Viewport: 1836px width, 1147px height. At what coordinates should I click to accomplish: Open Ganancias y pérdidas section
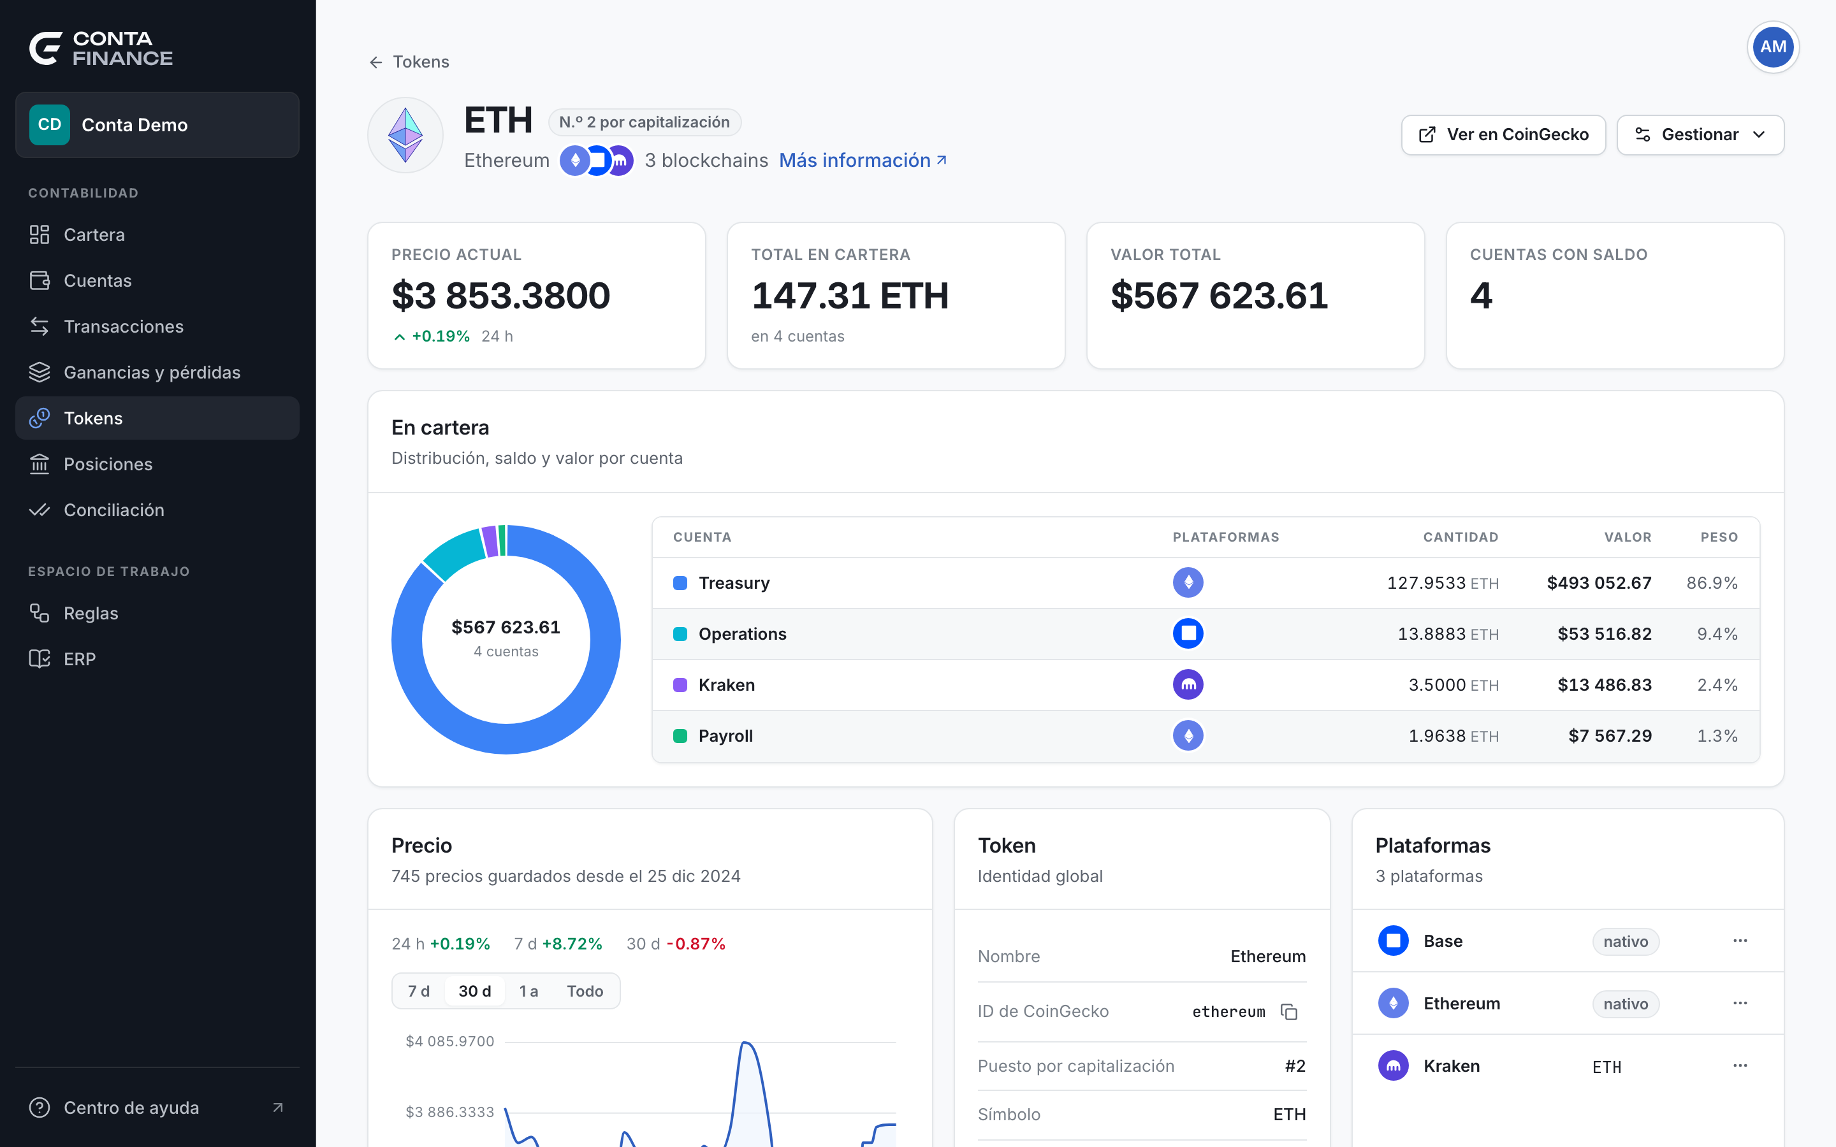(x=157, y=373)
